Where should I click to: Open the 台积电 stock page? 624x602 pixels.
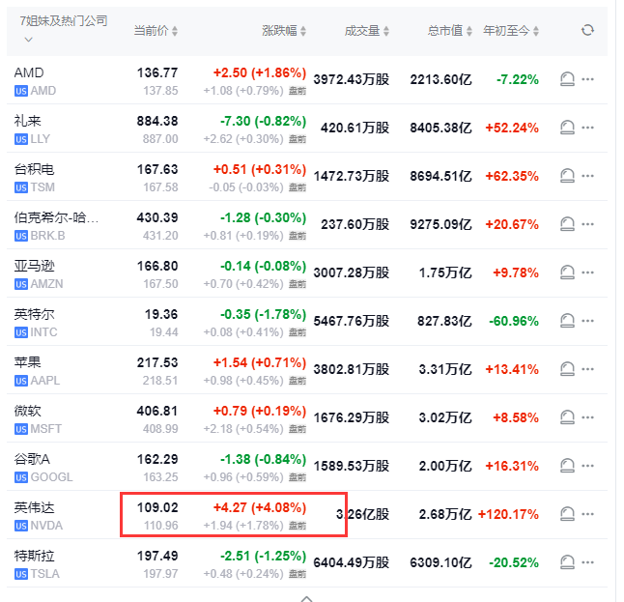point(34,169)
